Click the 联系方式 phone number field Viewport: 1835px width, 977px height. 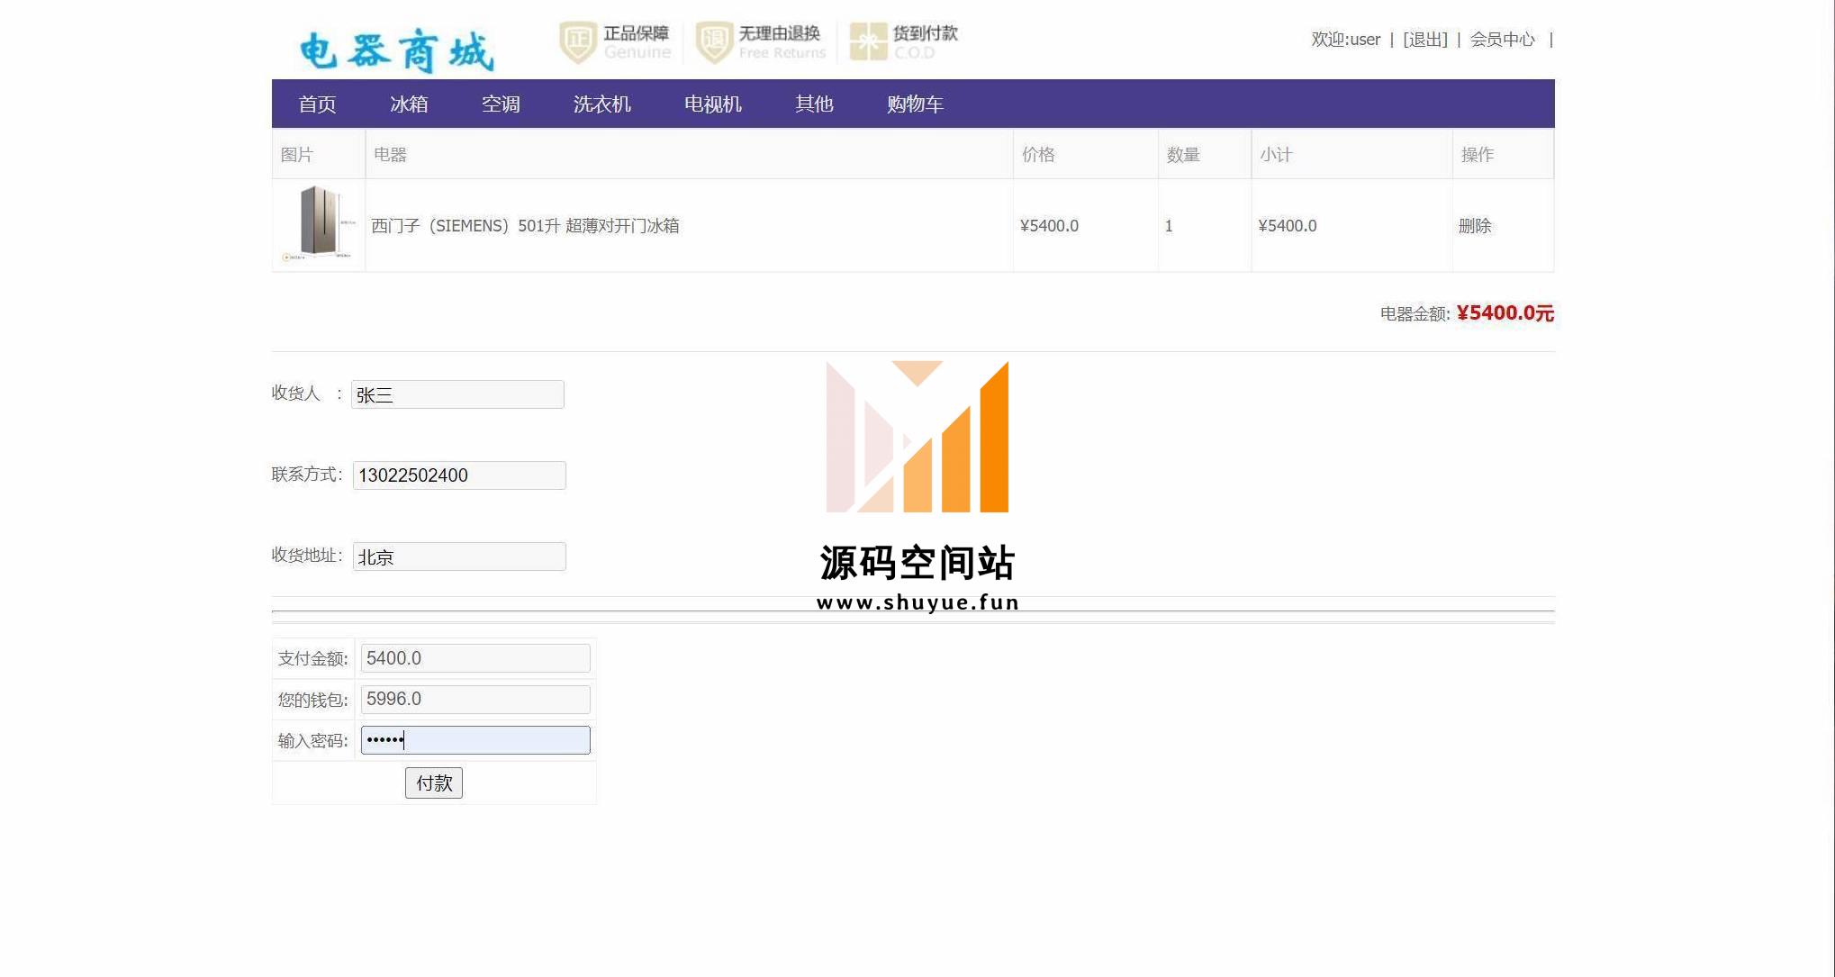coord(459,475)
